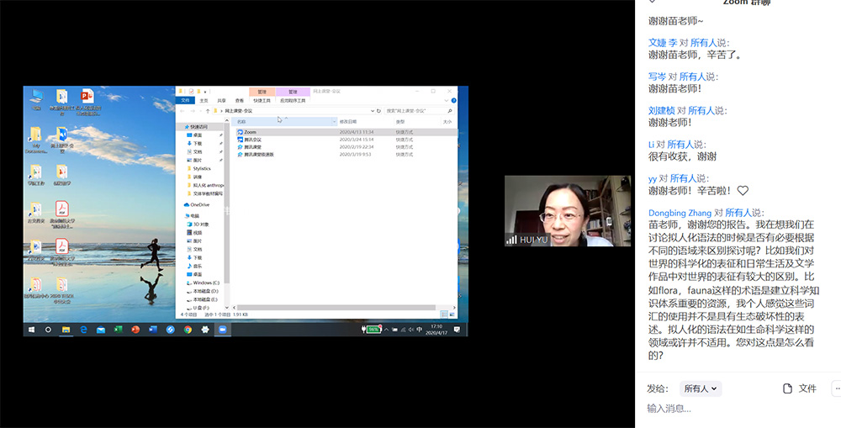Open the 文件 tab in Explorer ribbon
This screenshot has height=428, width=841.
[x=187, y=100]
